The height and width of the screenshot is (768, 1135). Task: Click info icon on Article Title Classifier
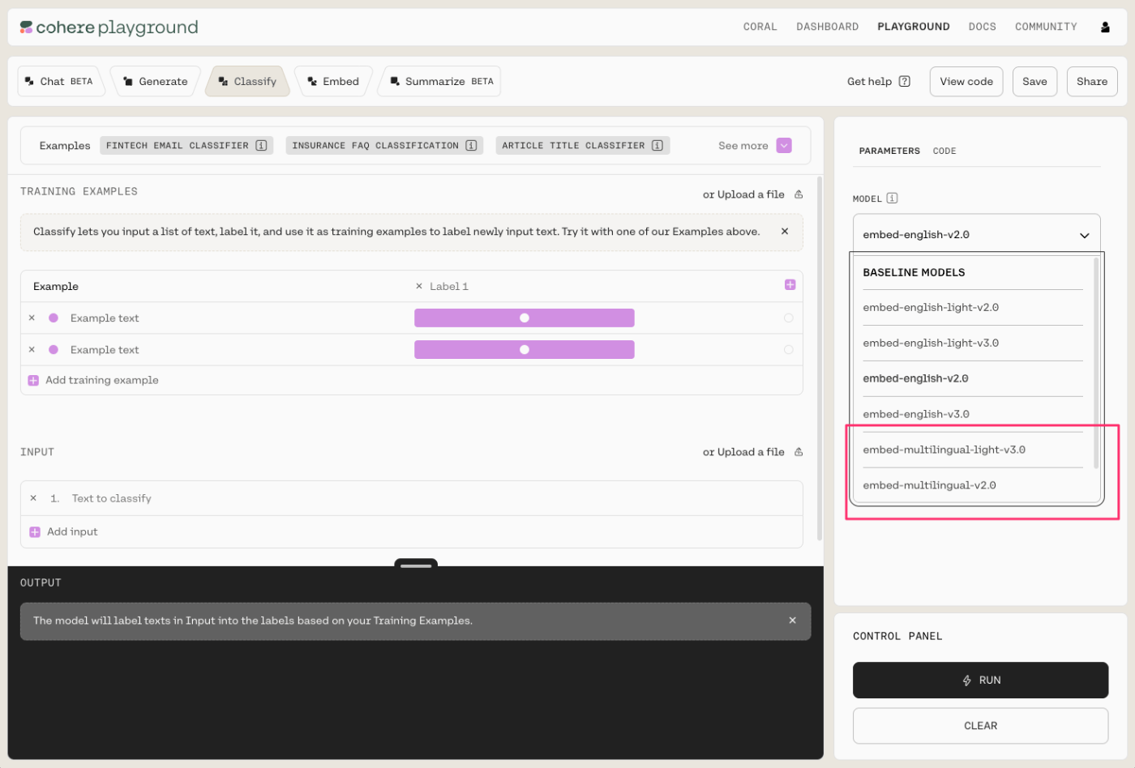point(657,146)
